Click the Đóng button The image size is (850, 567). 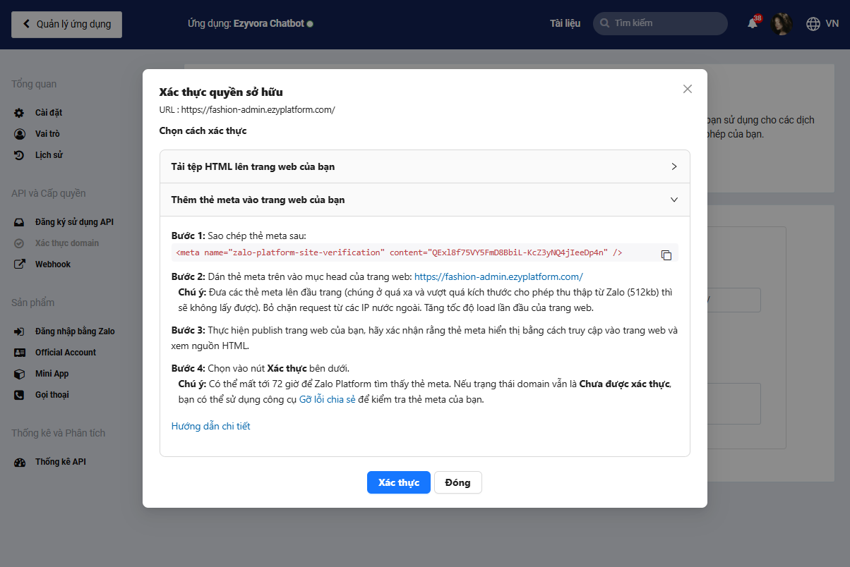(457, 482)
